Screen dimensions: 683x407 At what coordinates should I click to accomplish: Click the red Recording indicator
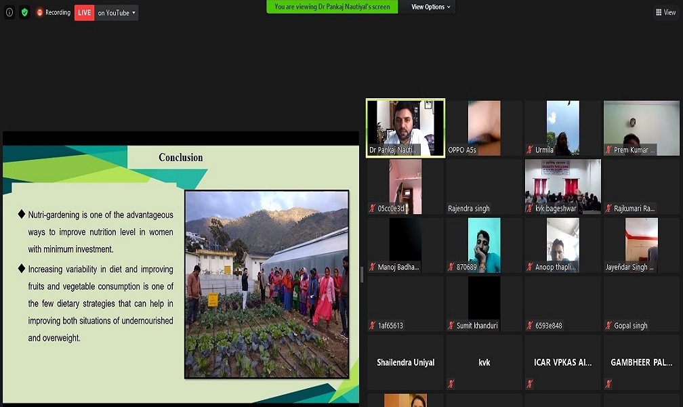(54, 12)
